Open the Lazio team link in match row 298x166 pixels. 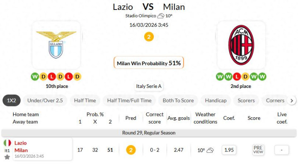pyautogui.click(x=21, y=143)
